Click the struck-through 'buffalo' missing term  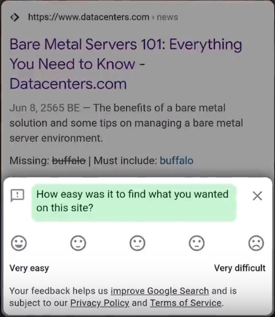(69, 161)
